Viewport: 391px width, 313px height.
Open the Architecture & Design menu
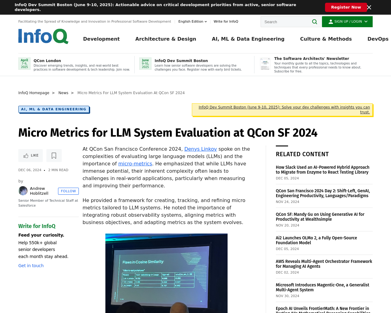point(166,39)
